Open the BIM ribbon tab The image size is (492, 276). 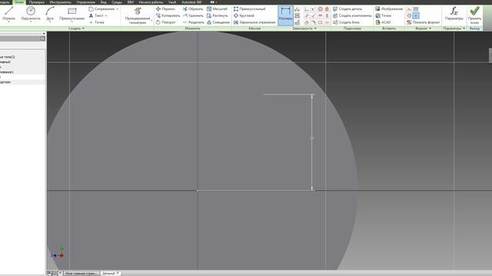pyautogui.click(x=130, y=2)
